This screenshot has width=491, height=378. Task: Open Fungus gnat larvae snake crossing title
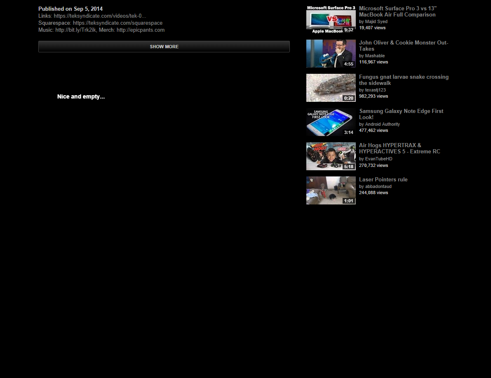[x=404, y=80]
